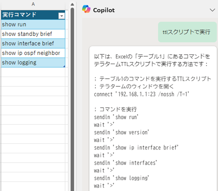The height and width of the screenshot is (191, 218).
Task: Collapse the Copilot pane with chevron
Action: tap(212, 10)
